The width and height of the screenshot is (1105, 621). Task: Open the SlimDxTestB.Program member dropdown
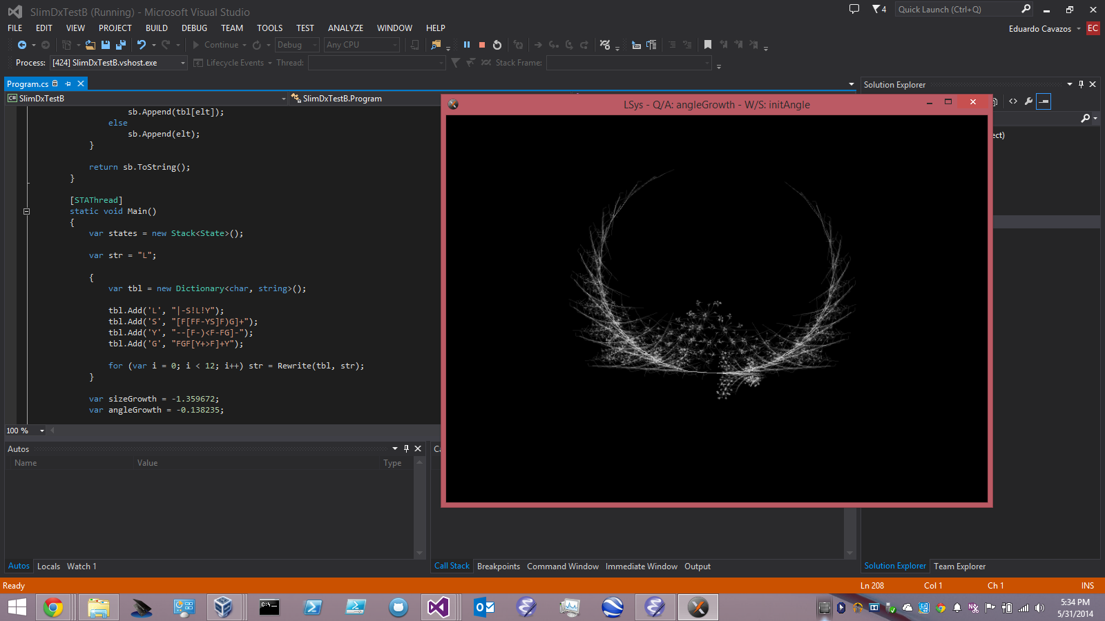365,99
